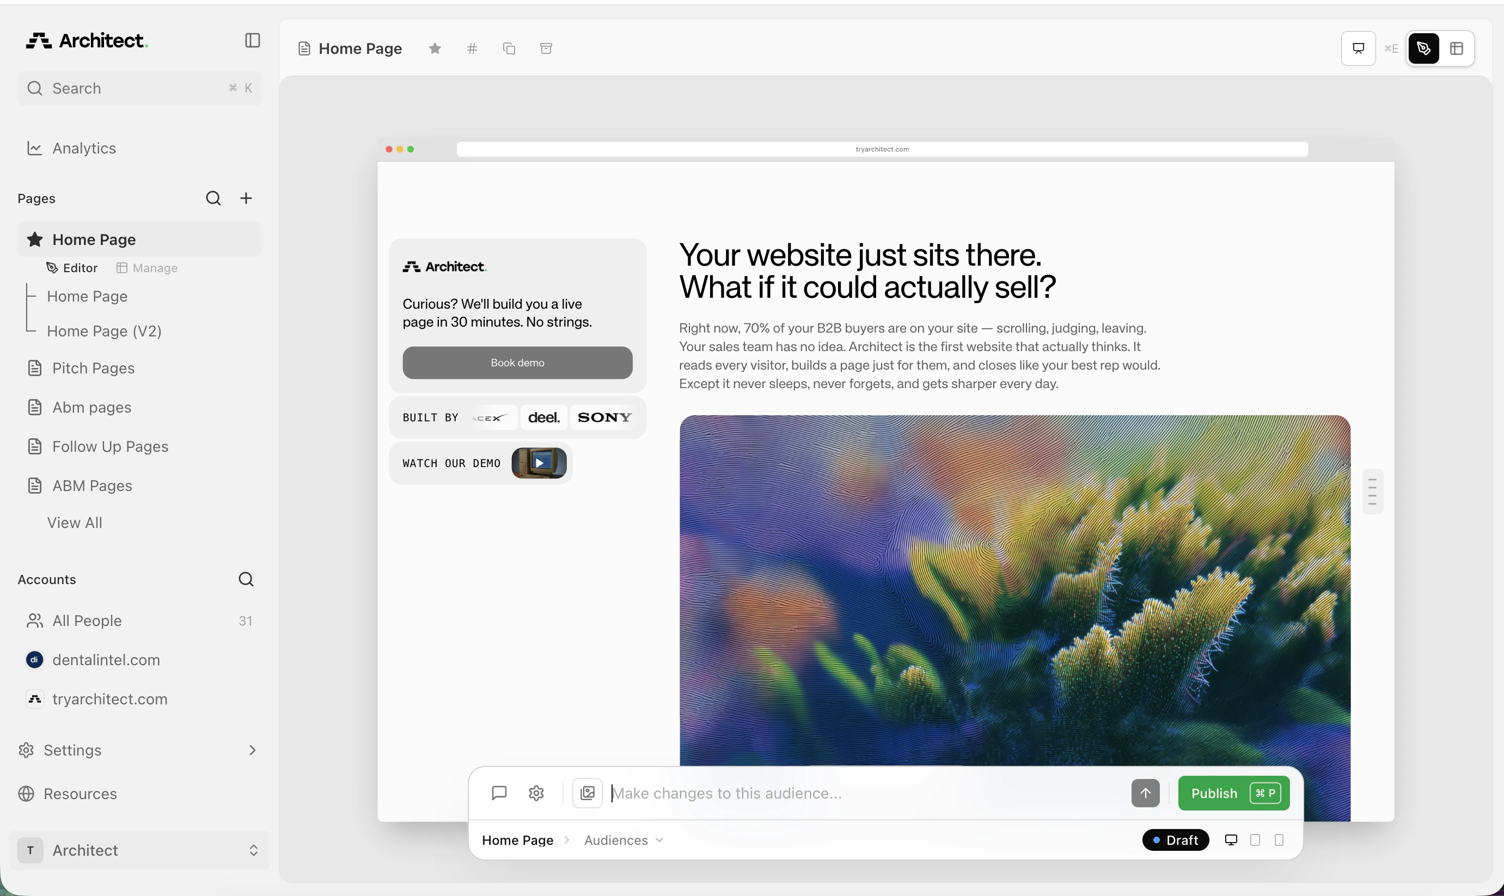Image resolution: width=1504 pixels, height=896 pixels.
Task: Select the starred Home Page item
Action: click(139, 240)
